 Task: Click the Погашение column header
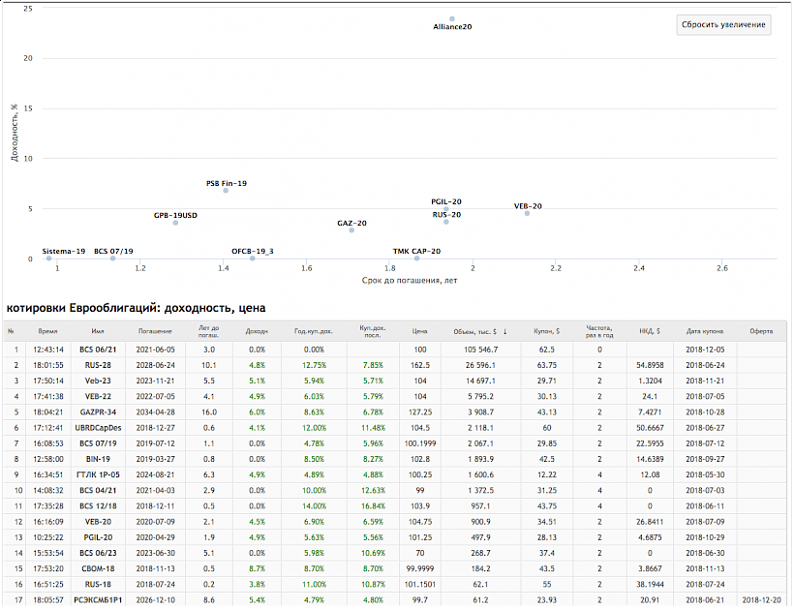point(155,331)
